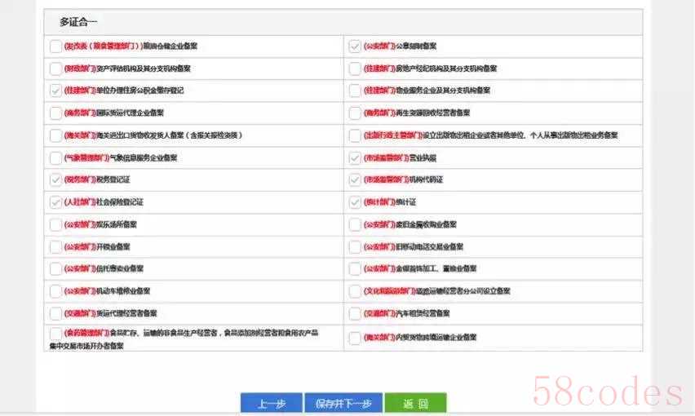
Task: Enable the 出版物出租业务备案 checkbox
Action: point(355,135)
